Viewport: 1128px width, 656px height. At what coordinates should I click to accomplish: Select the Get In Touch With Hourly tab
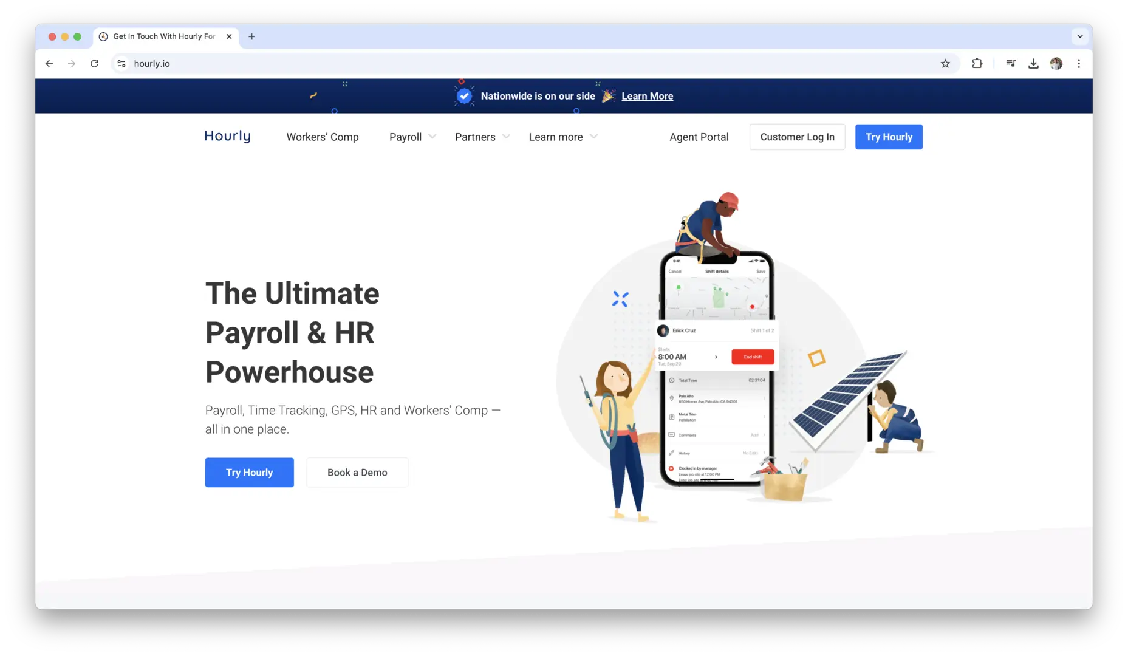tap(166, 36)
